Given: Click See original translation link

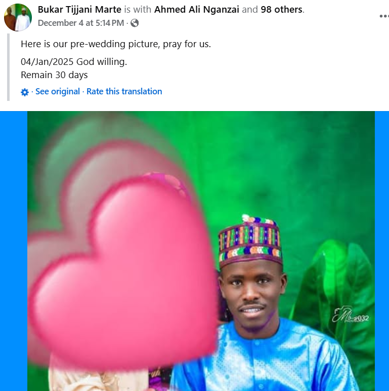Looking at the screenshot, I should pyautogui.click(x=58, y=91).
